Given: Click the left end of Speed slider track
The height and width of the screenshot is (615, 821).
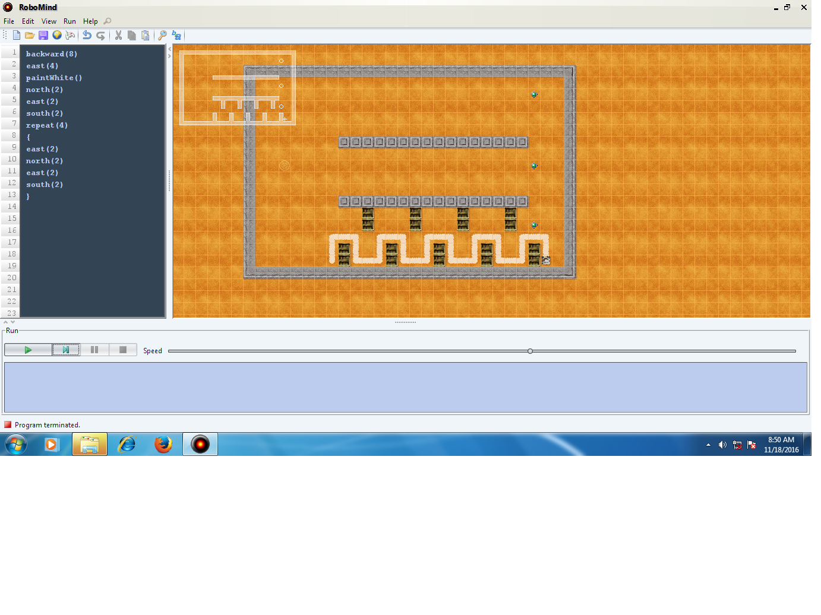Looking at the screenshot, I should [170, 351].
